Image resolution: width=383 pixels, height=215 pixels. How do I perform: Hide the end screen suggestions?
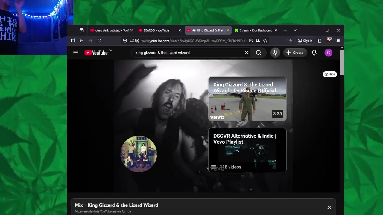[330, 74]
